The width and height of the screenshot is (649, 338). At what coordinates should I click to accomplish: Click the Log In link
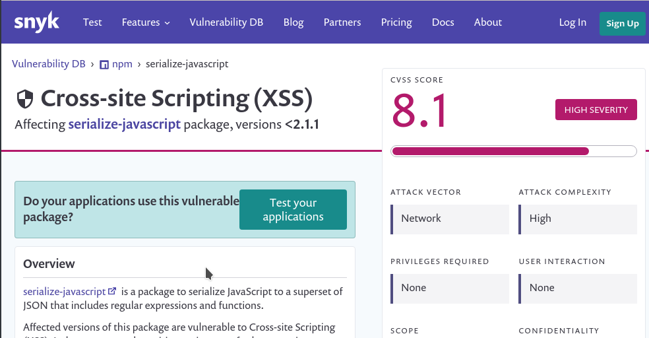click(x=573, y=22)
